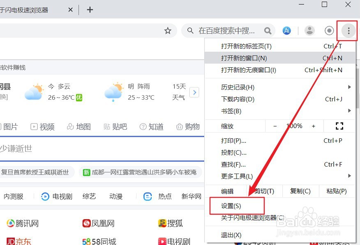Open 下载内容(D) menu item
Image resolution: width=360 pixels, height=245 pixels.
coord(279,99)
